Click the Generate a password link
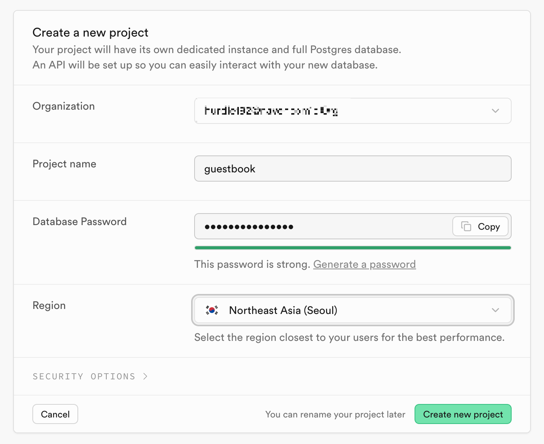 364,264
